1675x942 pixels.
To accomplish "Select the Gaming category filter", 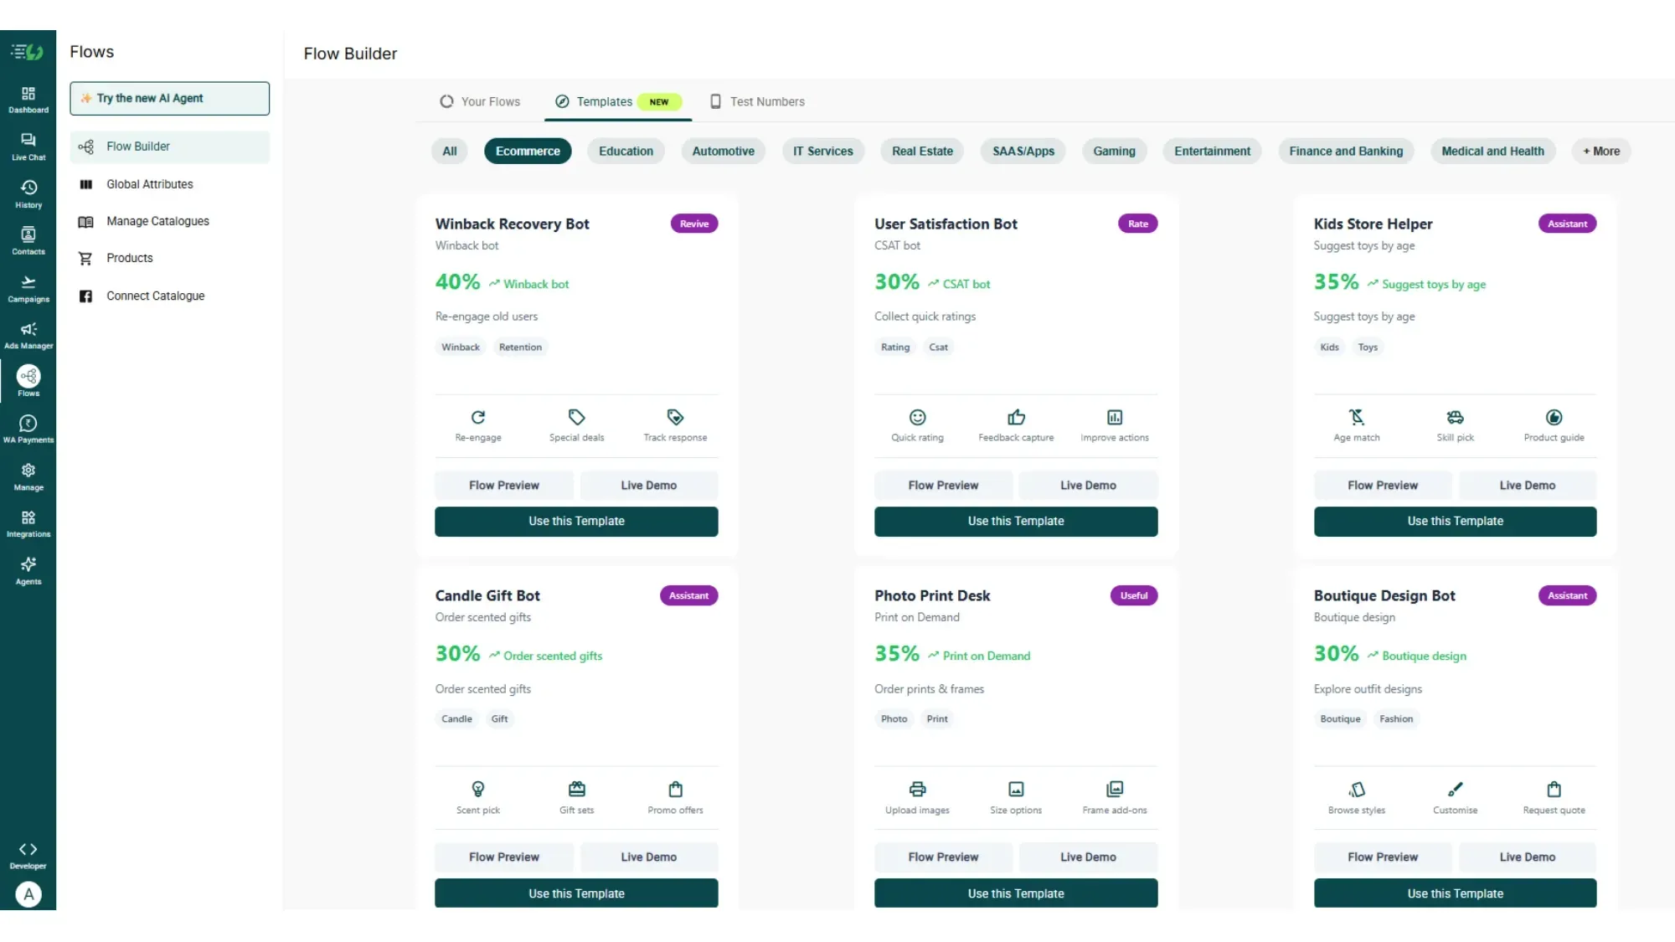I will (1114, 152).
